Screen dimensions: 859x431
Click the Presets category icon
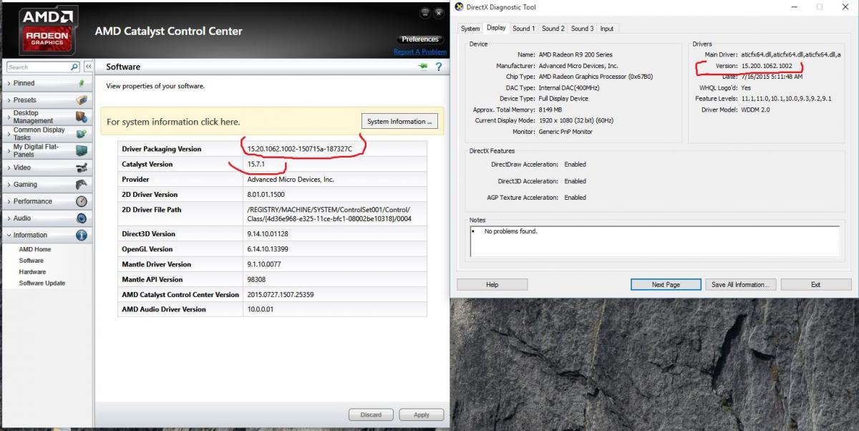point(82,100)
